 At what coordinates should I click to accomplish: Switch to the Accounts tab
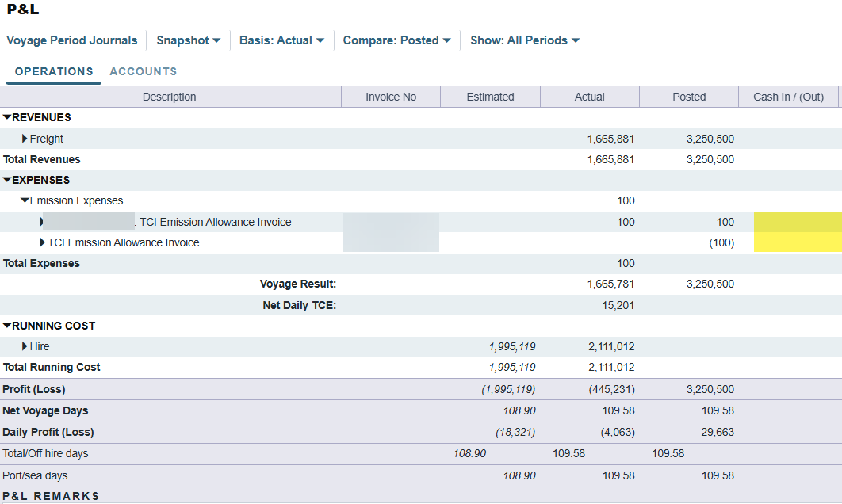[x=144, y=71]
